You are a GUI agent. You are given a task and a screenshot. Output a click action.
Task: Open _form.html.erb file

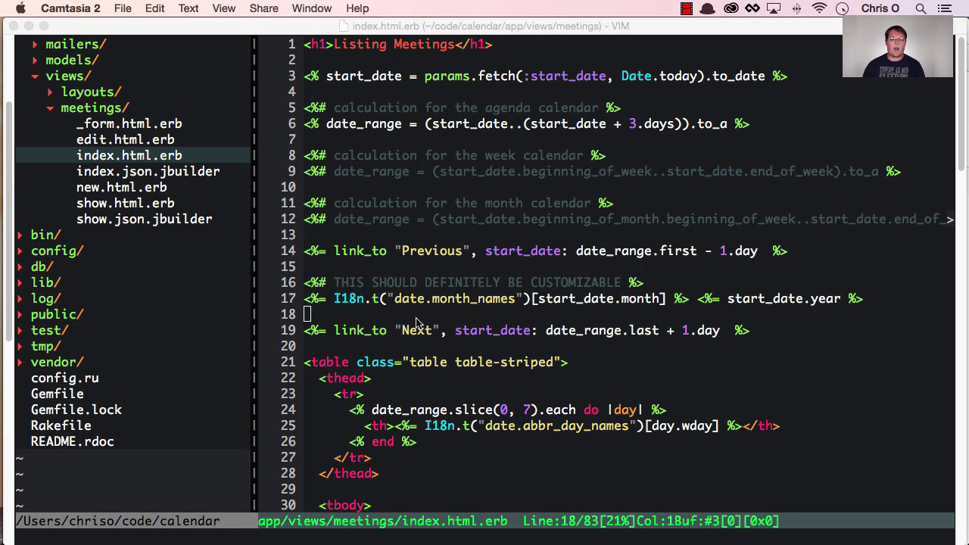(x=129, y=123)
